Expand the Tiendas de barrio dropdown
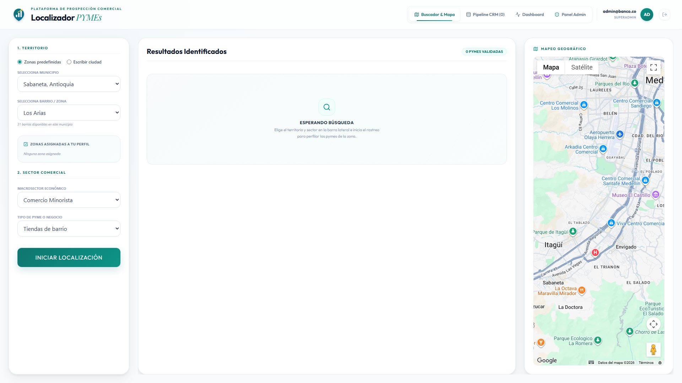This screenshot has width=682, height=383. [x=69, y=229]
